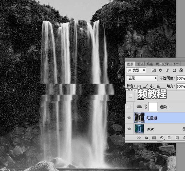185x171 pixels.
Task: Click the type layer filter icon
Action: [167, 70]
